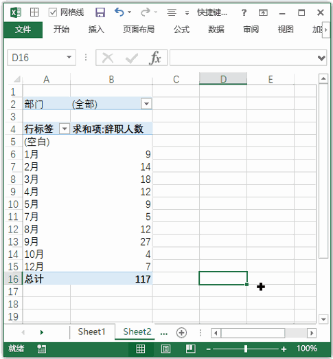Image resolution: width=333 pixels, height=359 pixels.
Task: Click the sheet tab scroll left arrow
Action: point(23,332)
